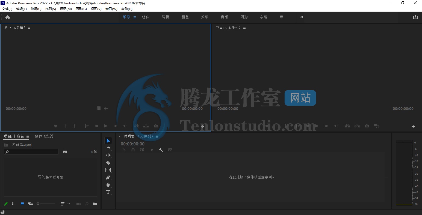Open Timeline panel hamburger menu

pos(157,136)
